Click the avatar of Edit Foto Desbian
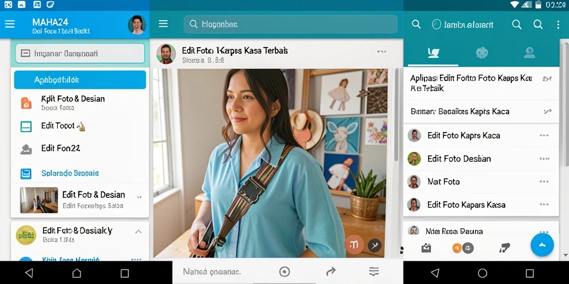This screenshot has height=284, width=569. [x=414, y=159]
